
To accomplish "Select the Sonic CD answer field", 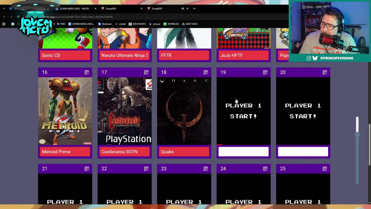I will [x=65, y=55].
